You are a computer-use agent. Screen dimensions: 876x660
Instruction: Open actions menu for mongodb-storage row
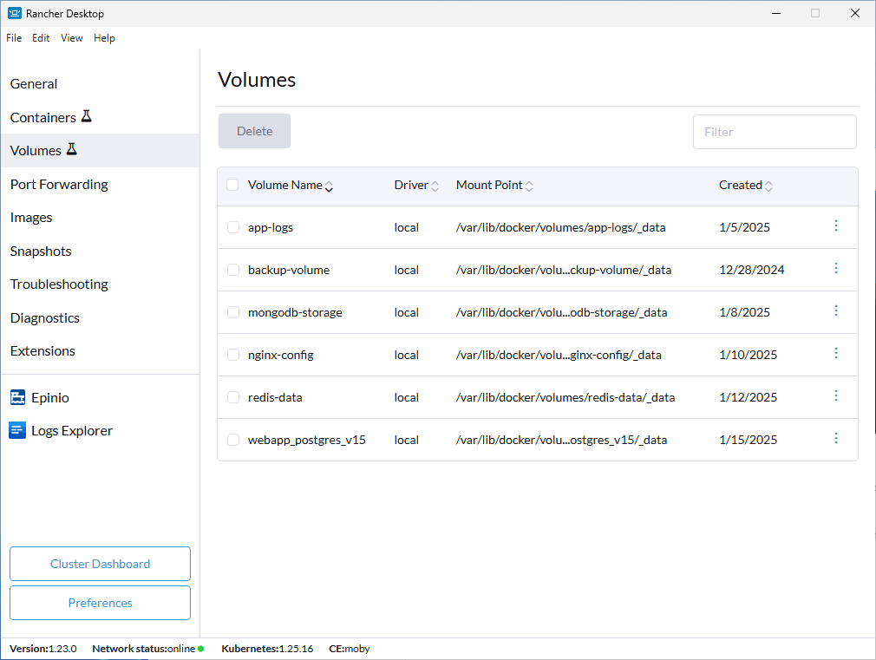click(836, 310)
